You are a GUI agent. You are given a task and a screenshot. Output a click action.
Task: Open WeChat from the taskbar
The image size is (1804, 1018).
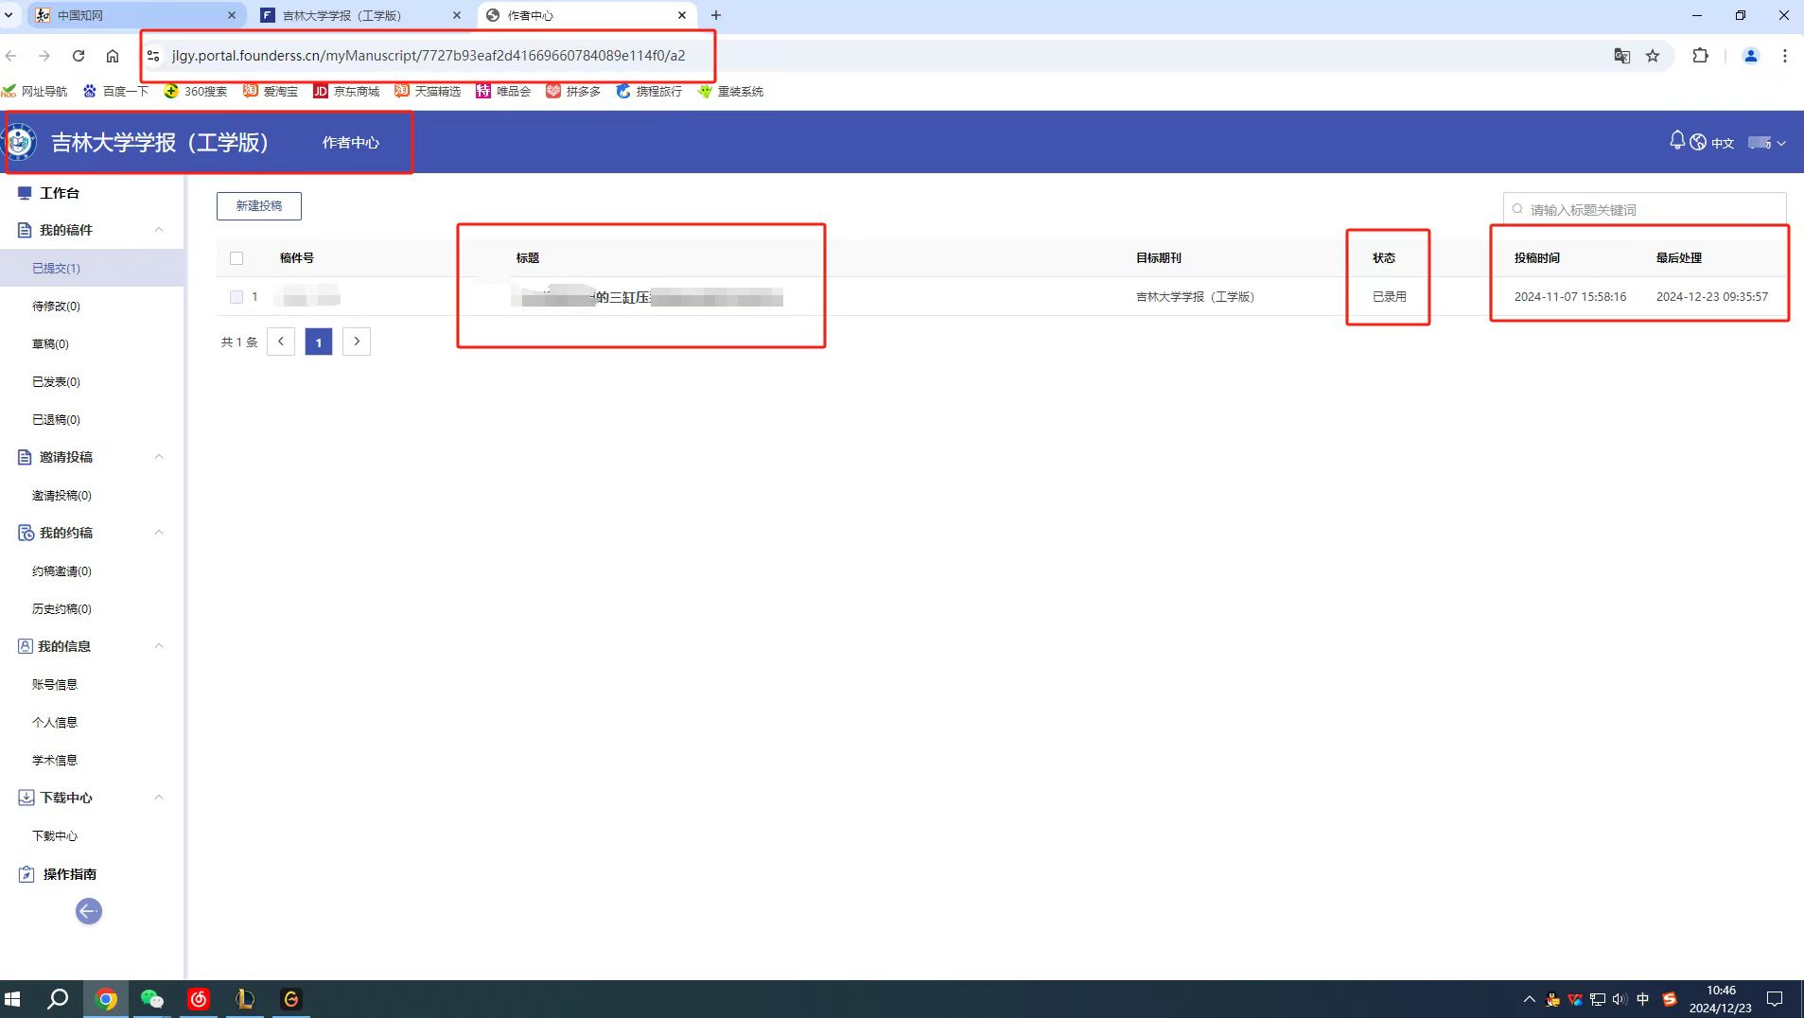[x=151, y=999]
